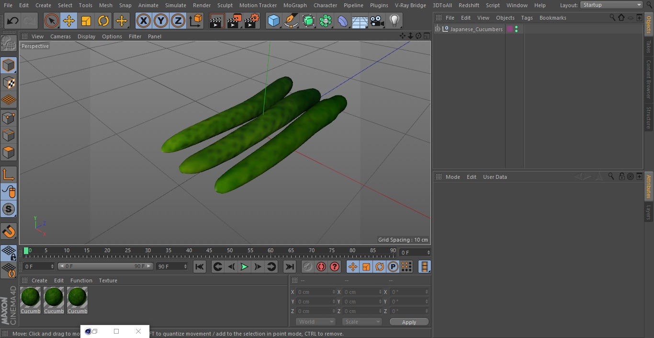The width and height of the screenshot is (654, 338).
Task: Toggle Autokeying red button
Action: (x=321, y=267)
